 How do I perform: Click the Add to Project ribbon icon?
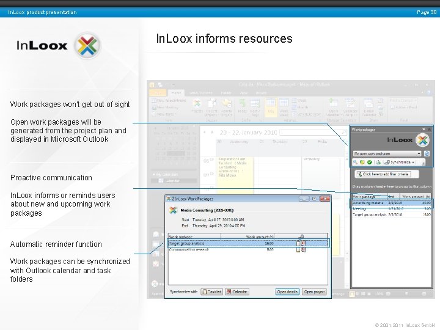coord(226,107)
